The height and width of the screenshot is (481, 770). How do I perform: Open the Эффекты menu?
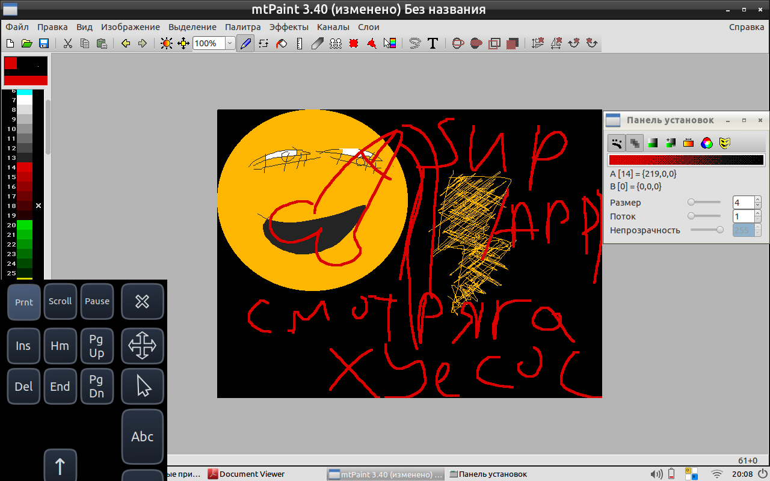click(x=289, y=27)
